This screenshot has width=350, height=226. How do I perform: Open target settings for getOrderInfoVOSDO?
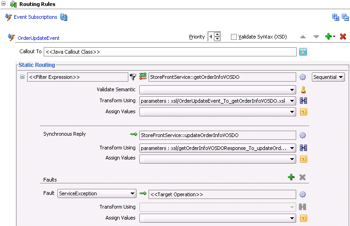pos(303,77)
